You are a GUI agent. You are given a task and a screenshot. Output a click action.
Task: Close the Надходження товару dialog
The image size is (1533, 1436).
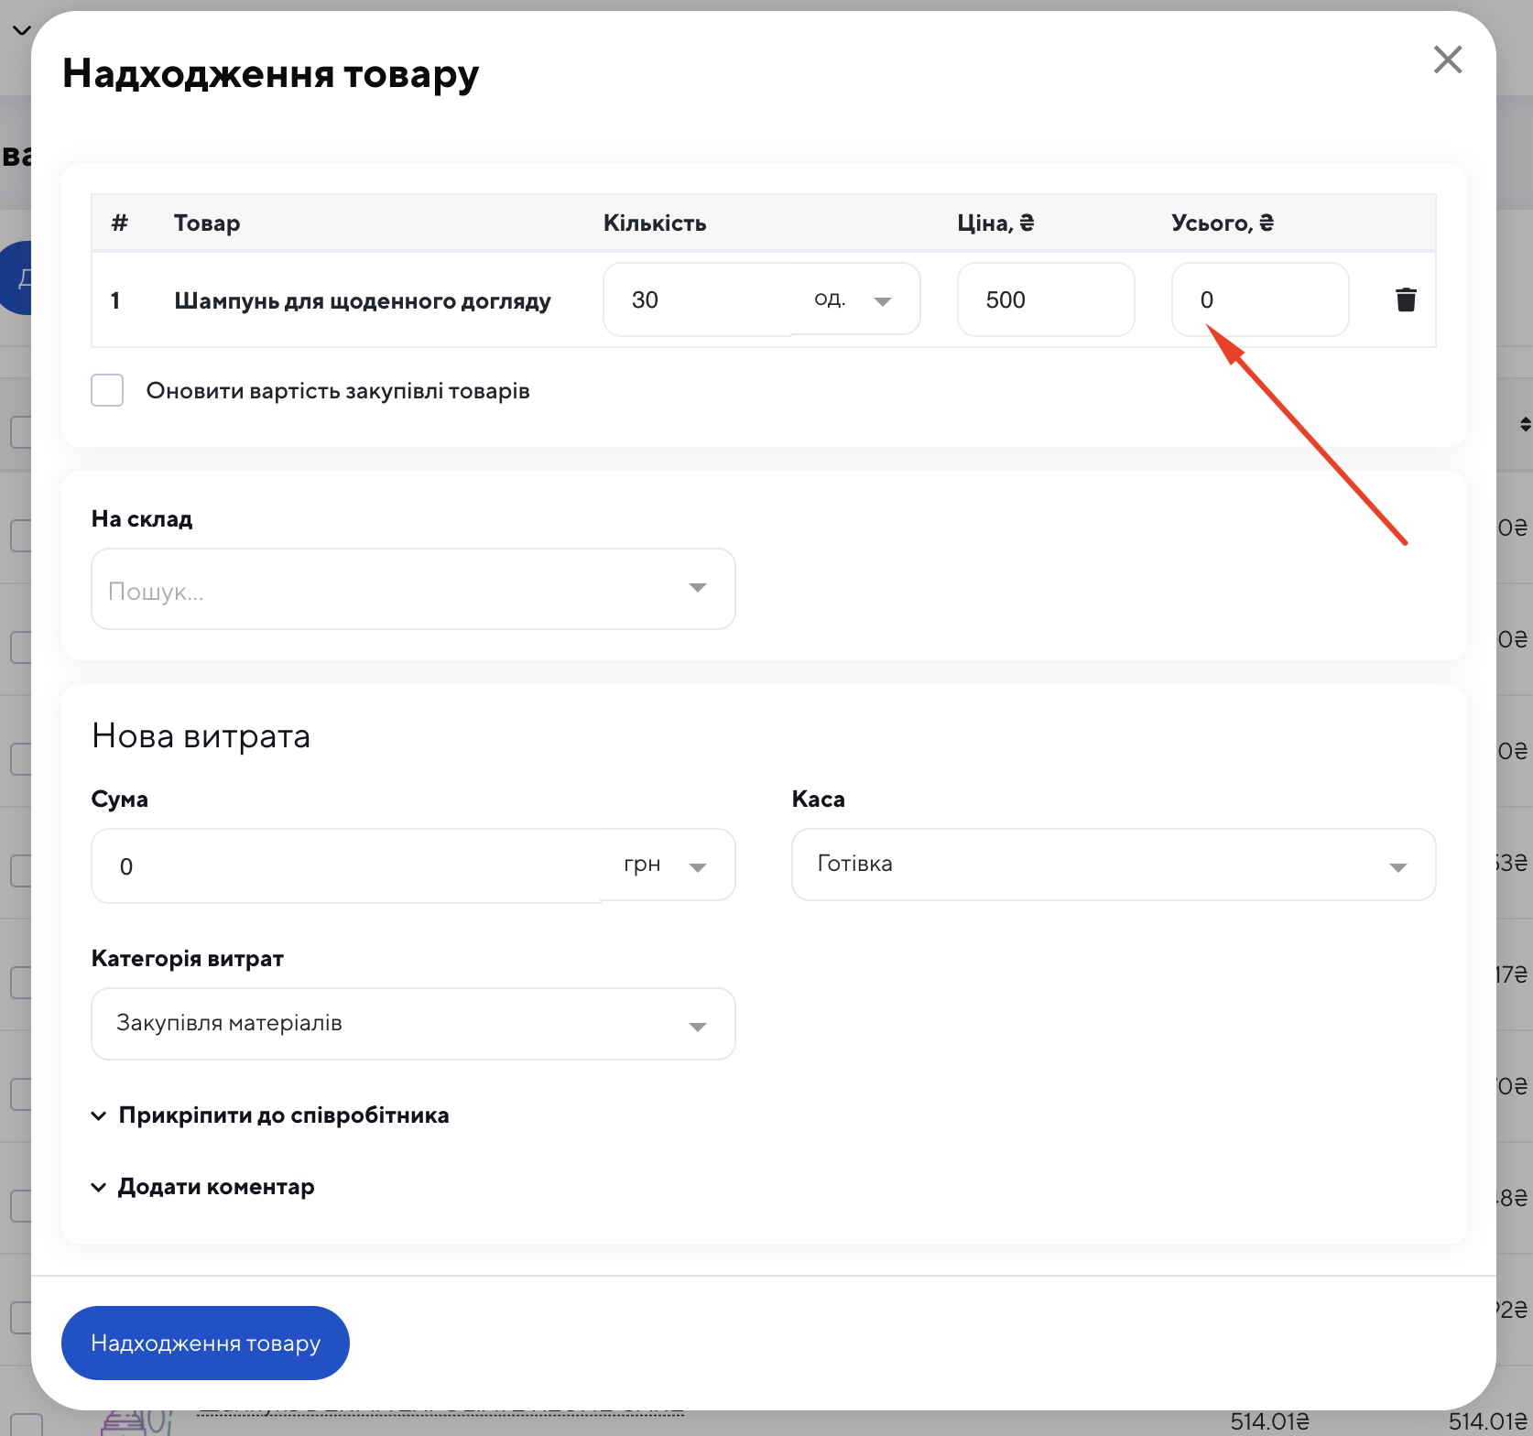click(1447, 60)
